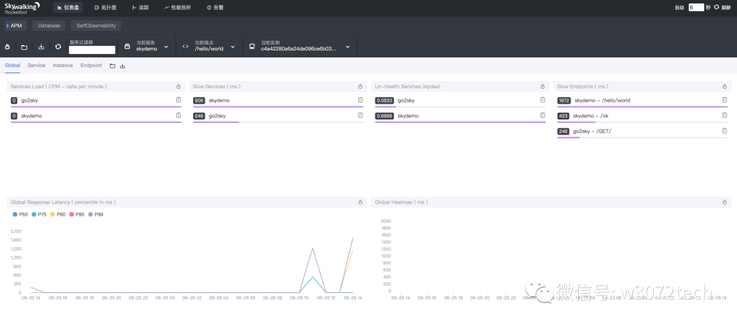This screenshot has width=737, height=325.
Task: Toggle lock on Global Response Latency panel
Action: (x=360, y=202)
